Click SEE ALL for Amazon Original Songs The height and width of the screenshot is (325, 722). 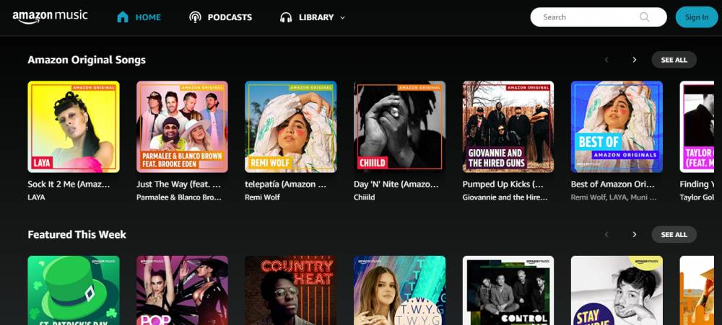click(x=674, y=60)
